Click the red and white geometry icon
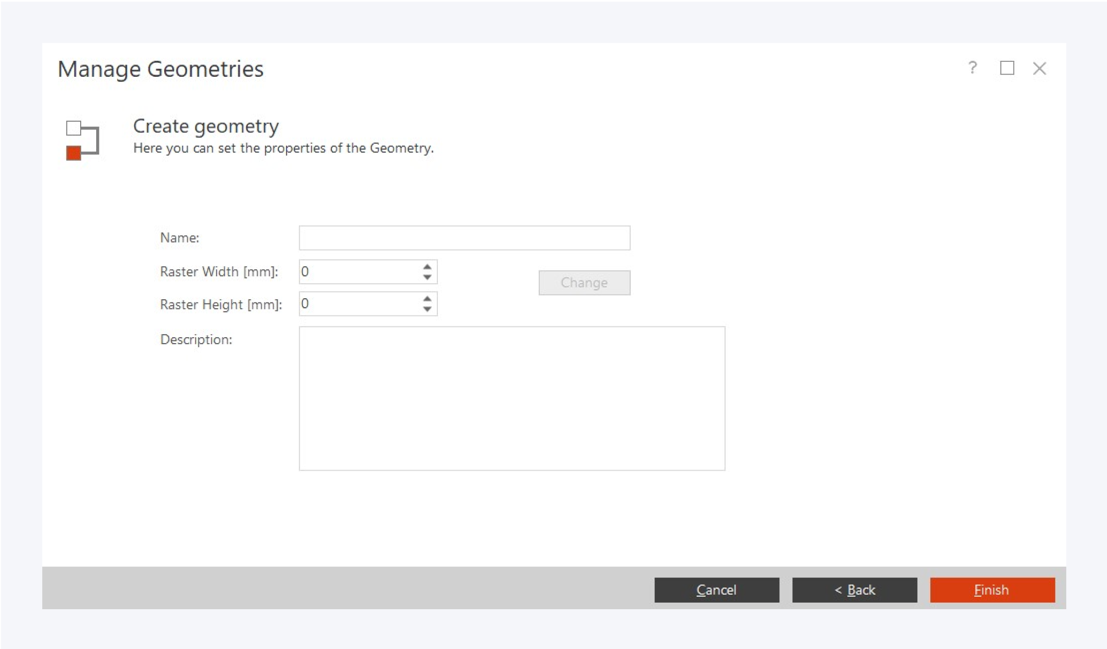1107x649 pixels. tap(83, 140)
